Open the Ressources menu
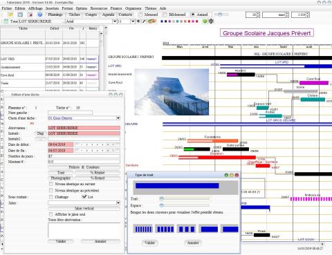This screenshot has height=255, width=332. tap(99, 8)
